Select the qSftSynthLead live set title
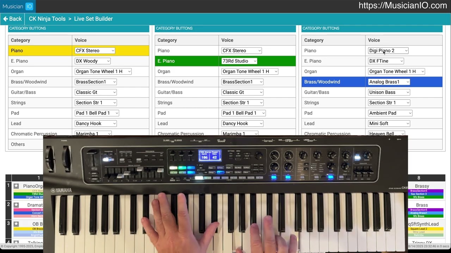The width and height of the screenshot is (451, 253). (x=423, y=224)
